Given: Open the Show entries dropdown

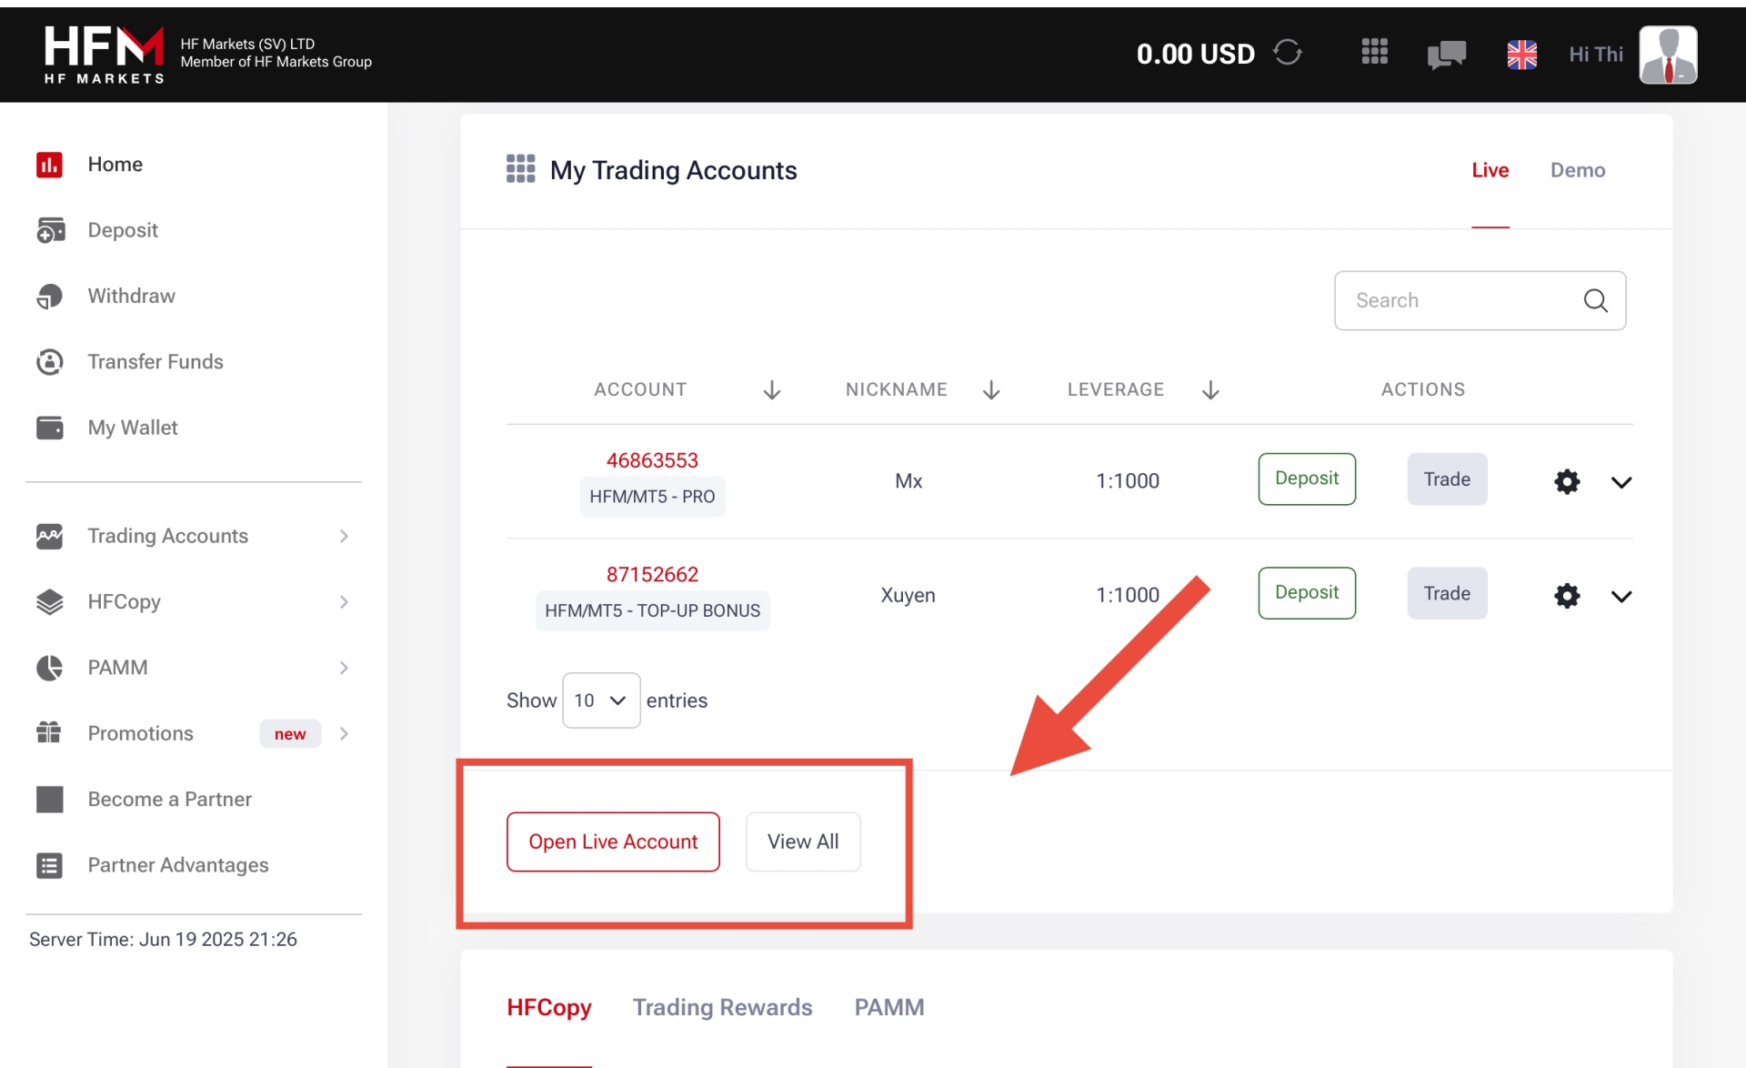Looking at the screenshot, I should (601, 700).
